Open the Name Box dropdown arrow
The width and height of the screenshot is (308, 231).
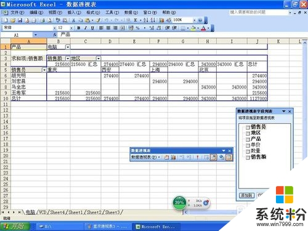(x=36, y=35)
